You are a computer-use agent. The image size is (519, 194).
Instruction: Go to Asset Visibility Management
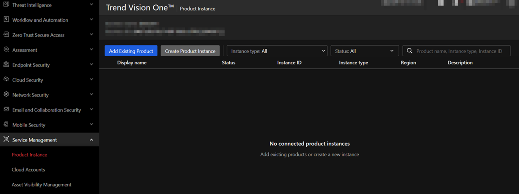[42, 185]
